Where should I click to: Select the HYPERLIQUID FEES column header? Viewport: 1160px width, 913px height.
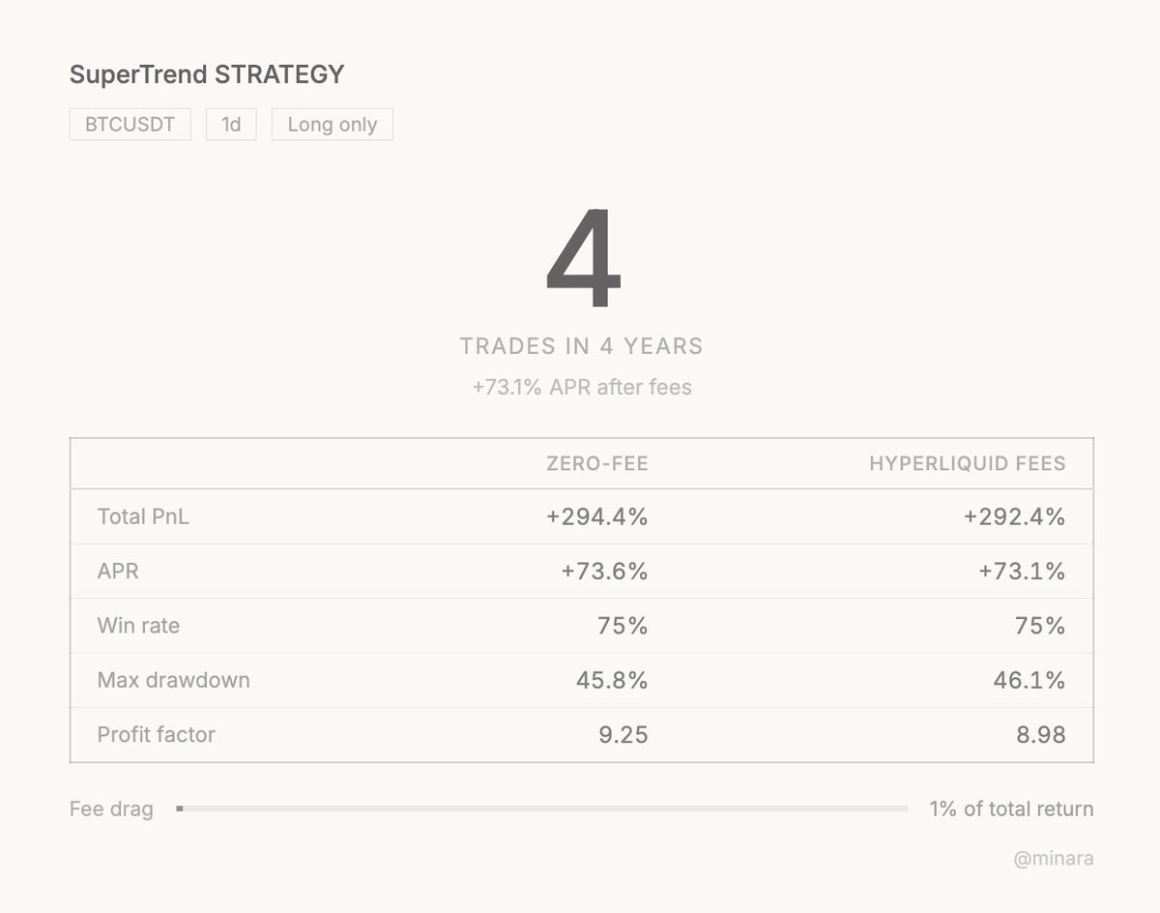[967, 464]
